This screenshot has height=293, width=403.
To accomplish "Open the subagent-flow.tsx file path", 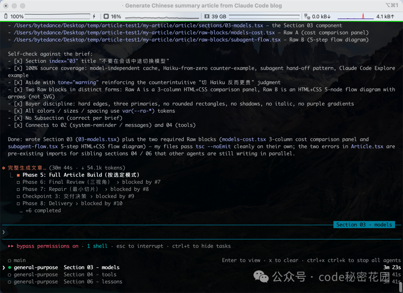I will pyautogui.click(x=147, y=40).
